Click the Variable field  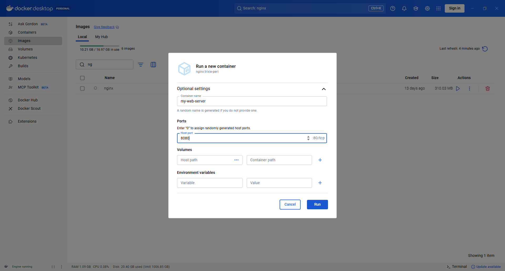coord(210,183)
